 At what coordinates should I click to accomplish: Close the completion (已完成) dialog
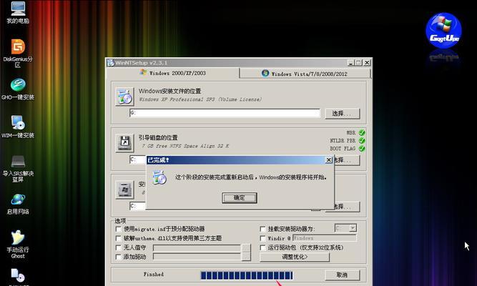tap(328, 159)
